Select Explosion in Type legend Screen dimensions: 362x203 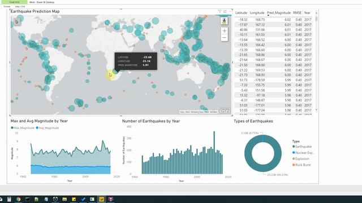tap(300, 159)
